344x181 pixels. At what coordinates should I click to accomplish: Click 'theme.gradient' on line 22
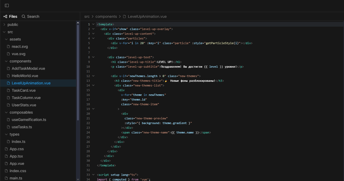(x=175, y=123)
